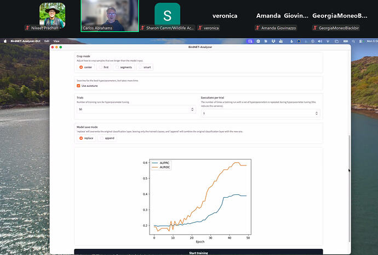Click the date and time in menu bar
The image size is (378, 255).
pos(372,41)
